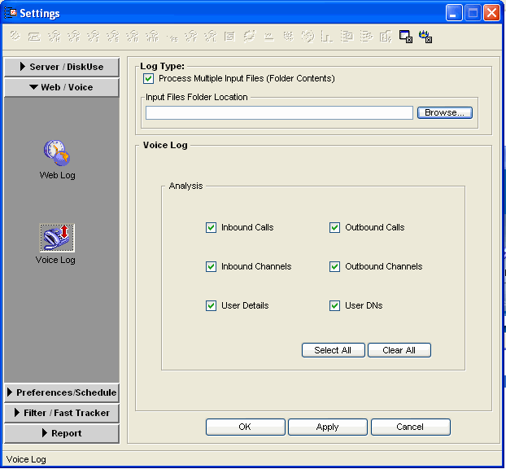This screenshot has height=469, width=506.
Task: Collapse the Web / Voice section
Action: (62, 87)
